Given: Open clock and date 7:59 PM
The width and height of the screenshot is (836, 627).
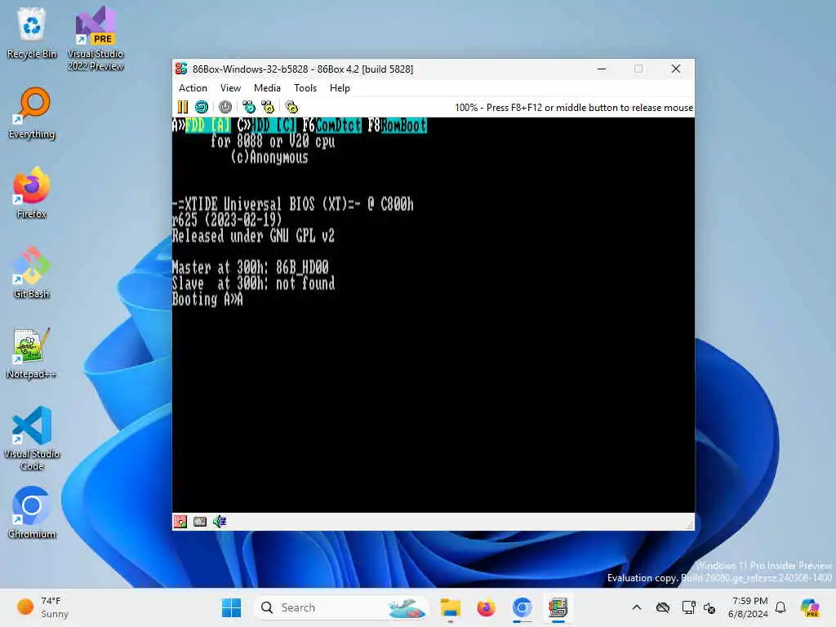Looking at the screenshot, I should pyautogui.click(x=749, y=607).
